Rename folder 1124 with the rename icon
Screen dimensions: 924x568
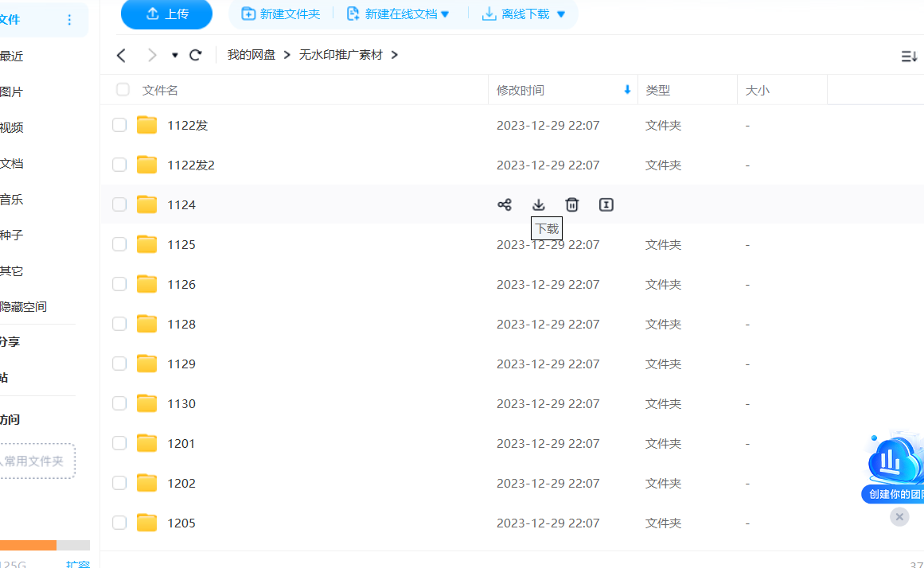(606, 204)
